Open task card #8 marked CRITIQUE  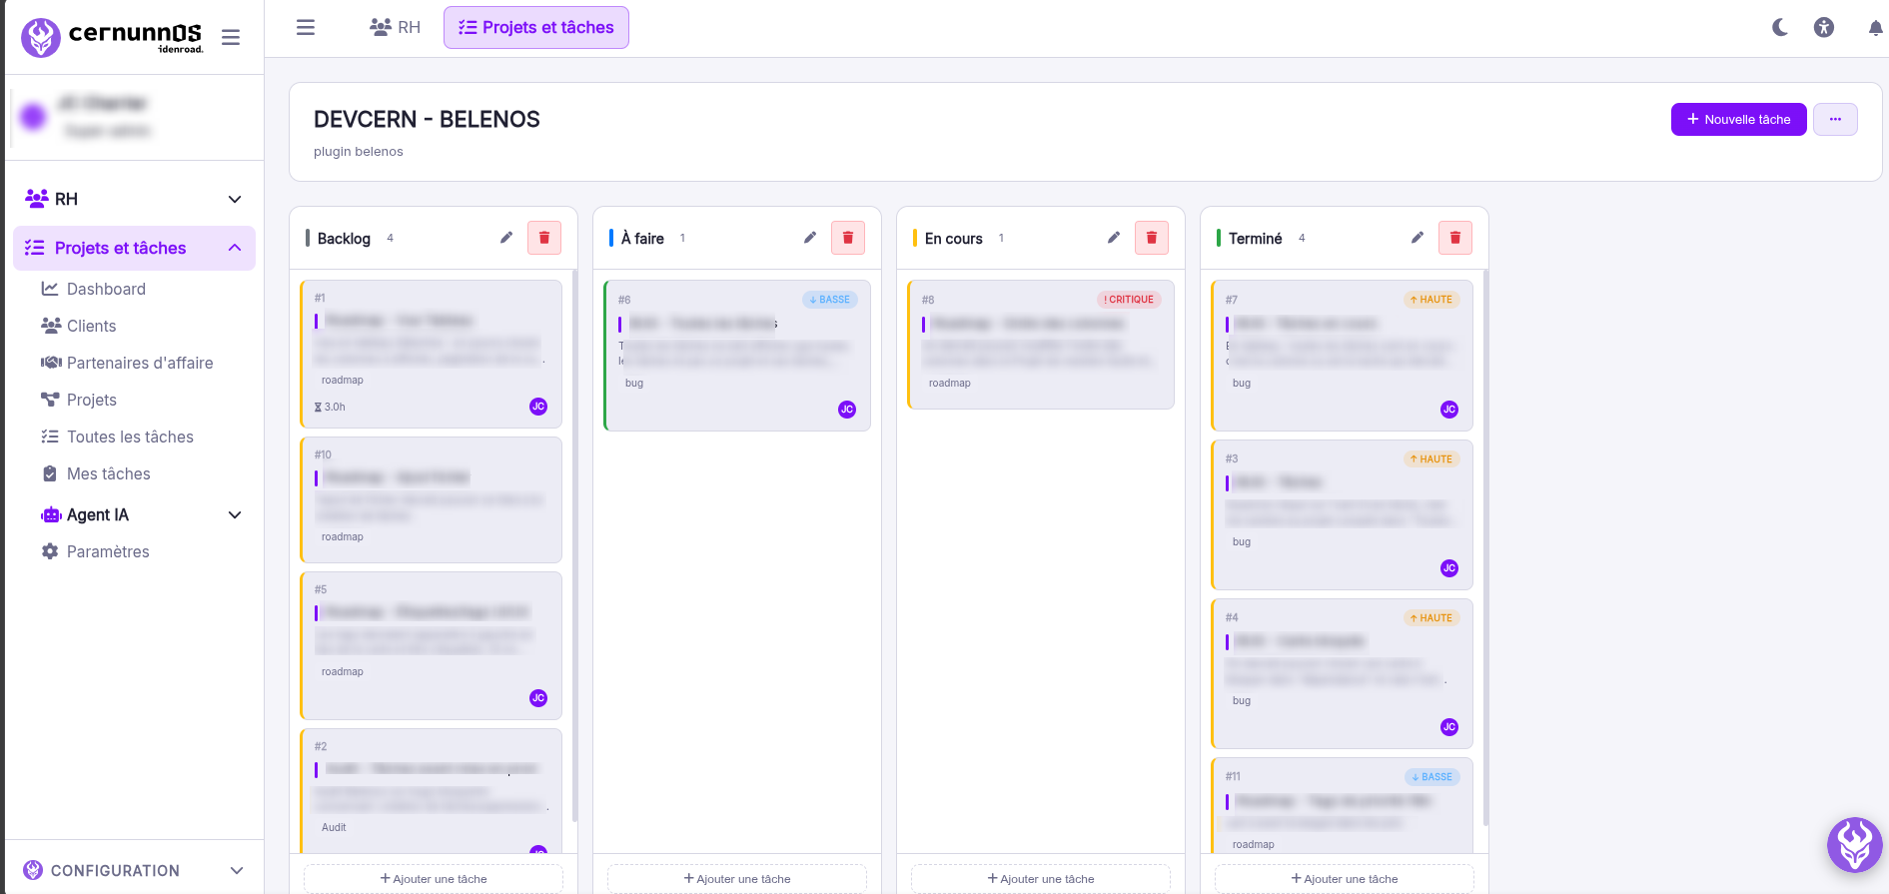[x=1040, y=345]
